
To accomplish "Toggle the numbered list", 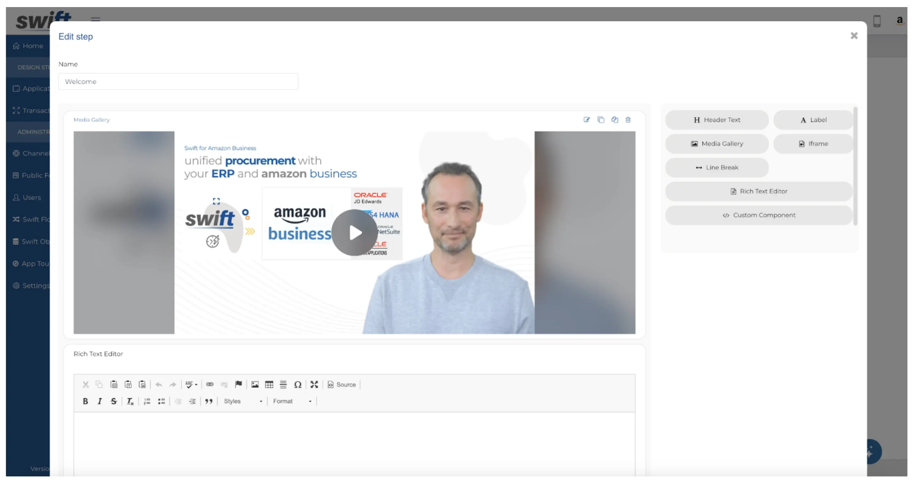I will [147, 401].
